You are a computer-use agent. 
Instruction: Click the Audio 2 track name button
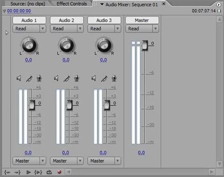pyautogui.click(x=67, y=20)
